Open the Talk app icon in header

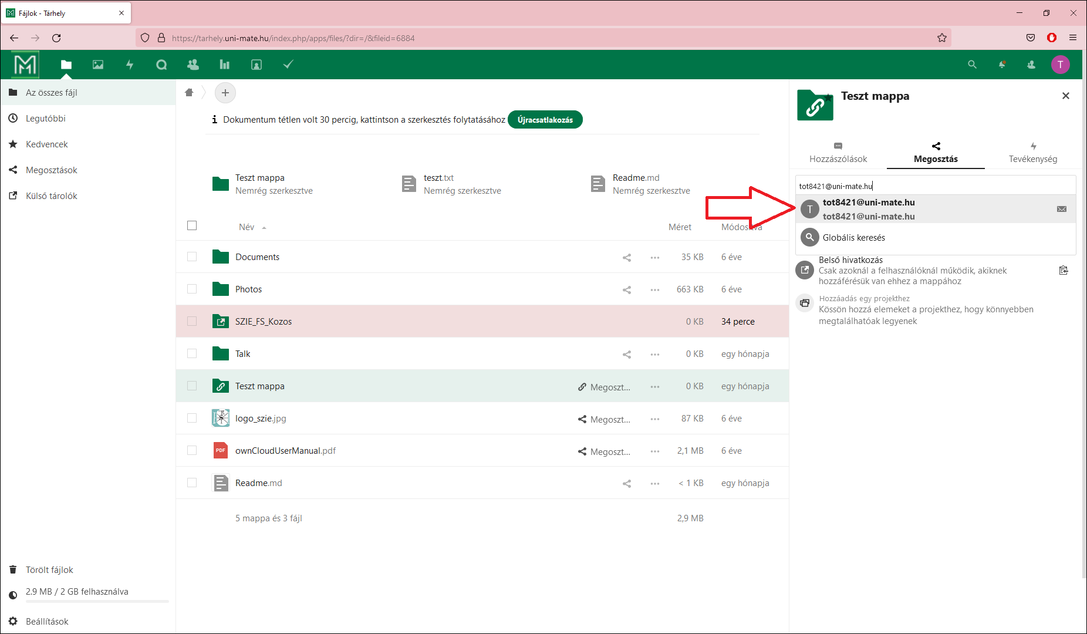161,65
